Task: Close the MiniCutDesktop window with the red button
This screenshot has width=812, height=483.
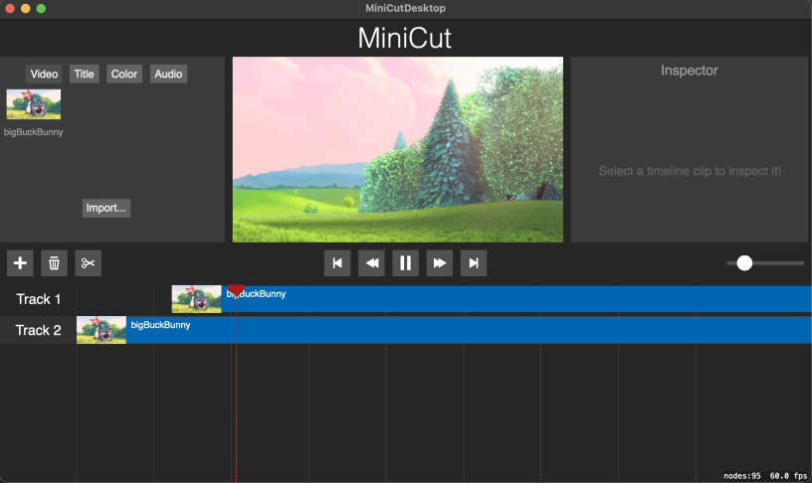Action: [x=10, y=8]
